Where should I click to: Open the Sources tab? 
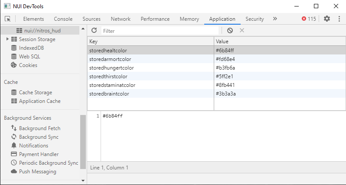pyautogui.click(x=91, y=19)
